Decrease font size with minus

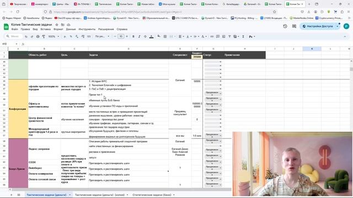coord(115,36)
